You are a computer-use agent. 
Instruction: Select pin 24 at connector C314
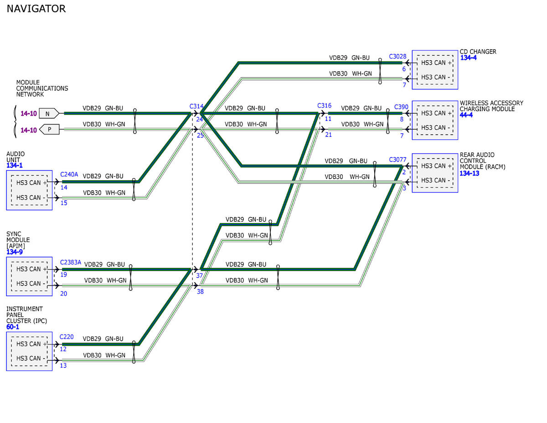click(200, 120)
